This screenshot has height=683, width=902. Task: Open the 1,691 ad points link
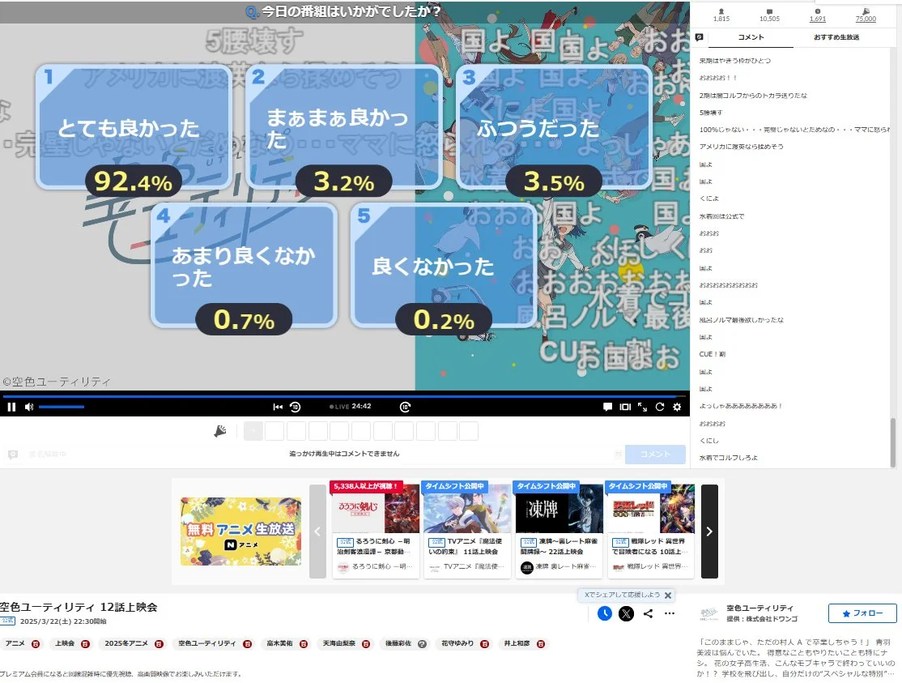[818, 19]
